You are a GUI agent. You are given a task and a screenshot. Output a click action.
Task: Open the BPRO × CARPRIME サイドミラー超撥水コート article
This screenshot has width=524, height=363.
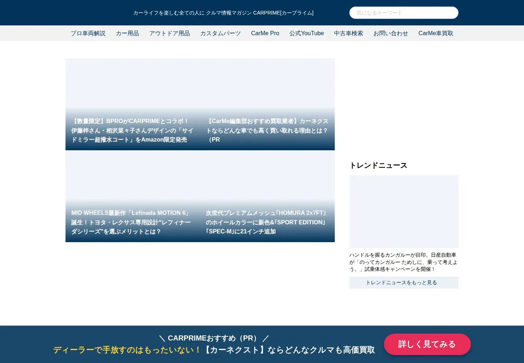point(133,105)
